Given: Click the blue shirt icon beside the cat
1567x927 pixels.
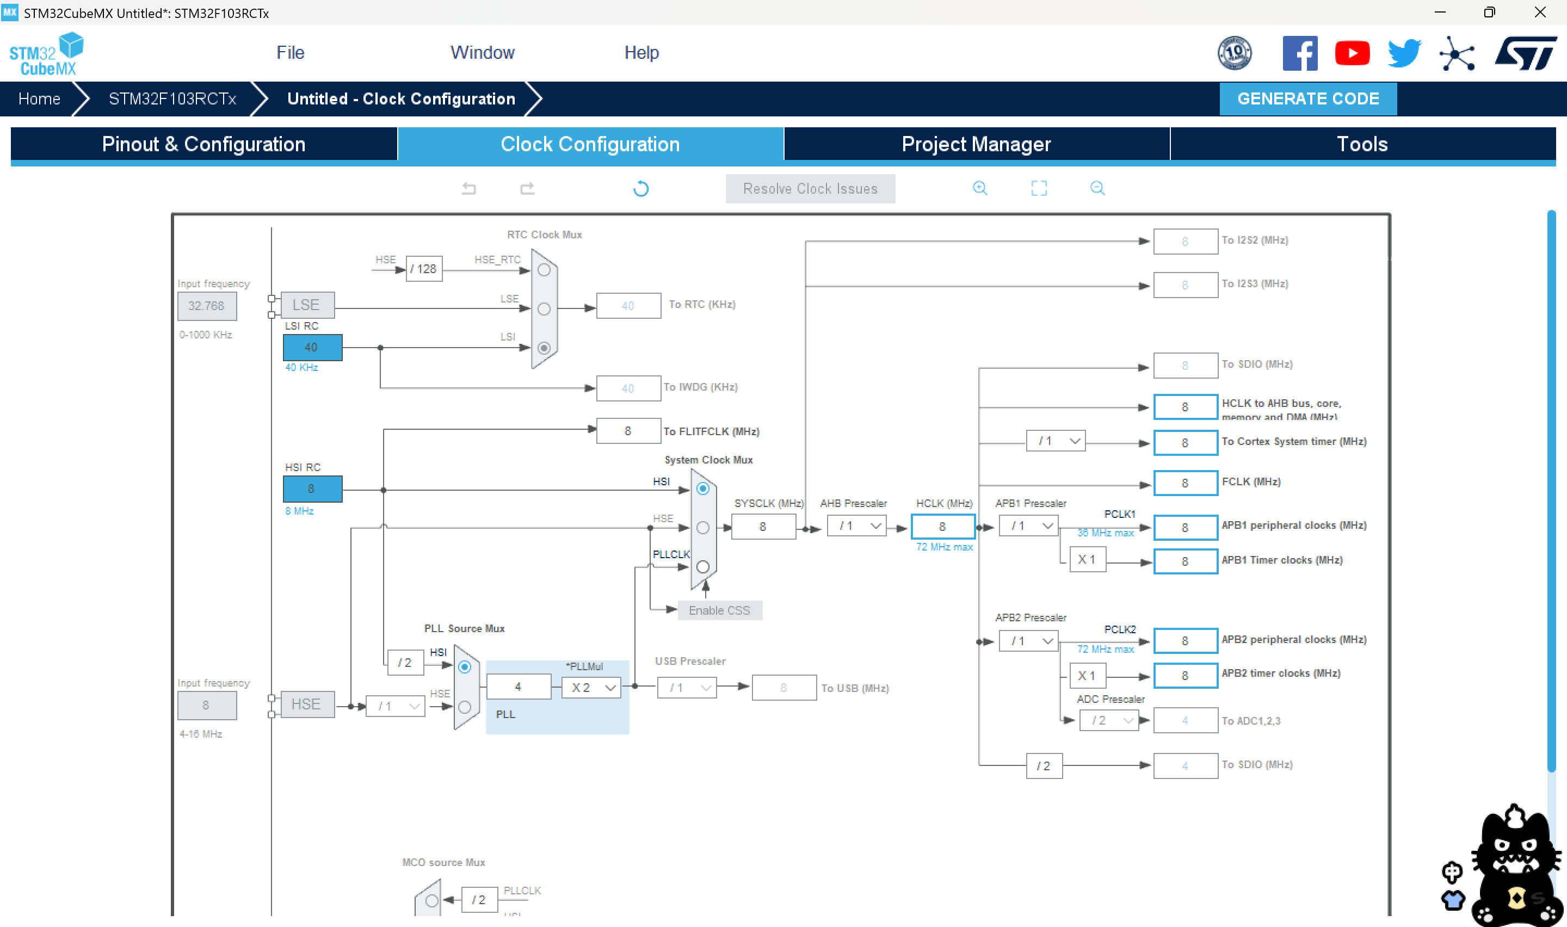Looking at the screenshot, I should click(1453, 900).
